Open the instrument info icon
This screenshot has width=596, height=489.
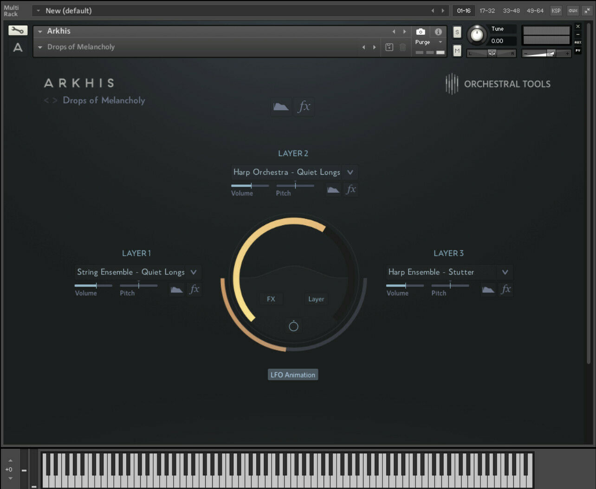[x=438, y=32]
